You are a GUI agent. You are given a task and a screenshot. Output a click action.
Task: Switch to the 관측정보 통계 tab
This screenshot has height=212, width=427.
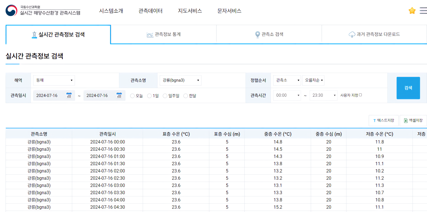tap(164, 35)
